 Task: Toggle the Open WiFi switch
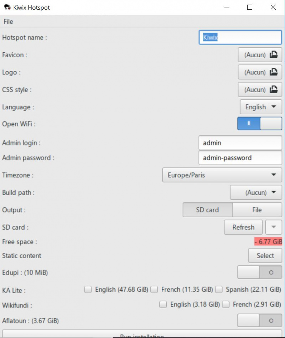[260, 124]
